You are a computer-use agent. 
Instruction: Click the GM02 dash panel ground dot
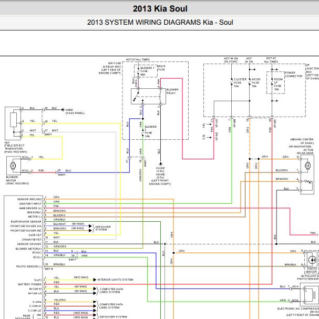tap(63, 110)
